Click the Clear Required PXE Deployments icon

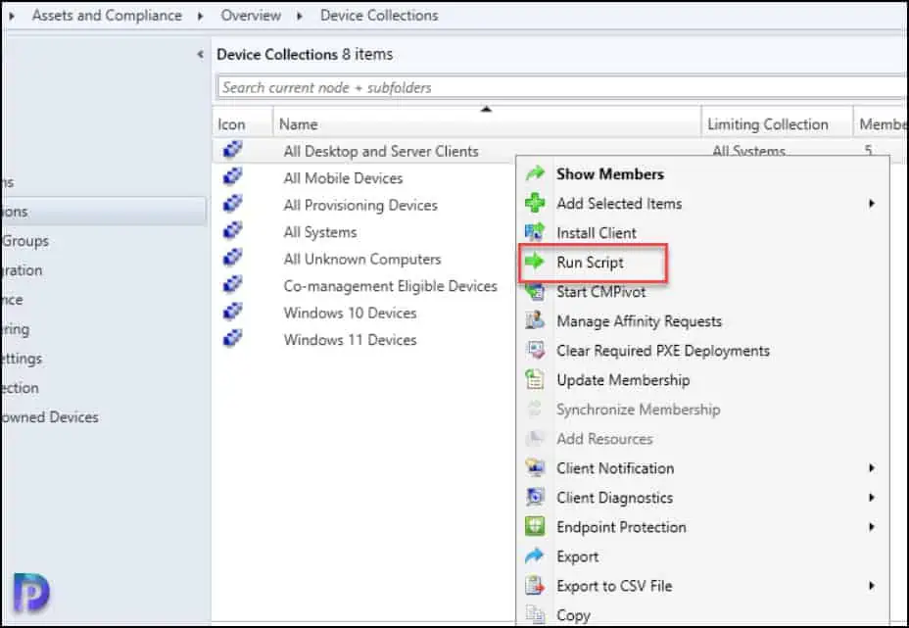535,350
